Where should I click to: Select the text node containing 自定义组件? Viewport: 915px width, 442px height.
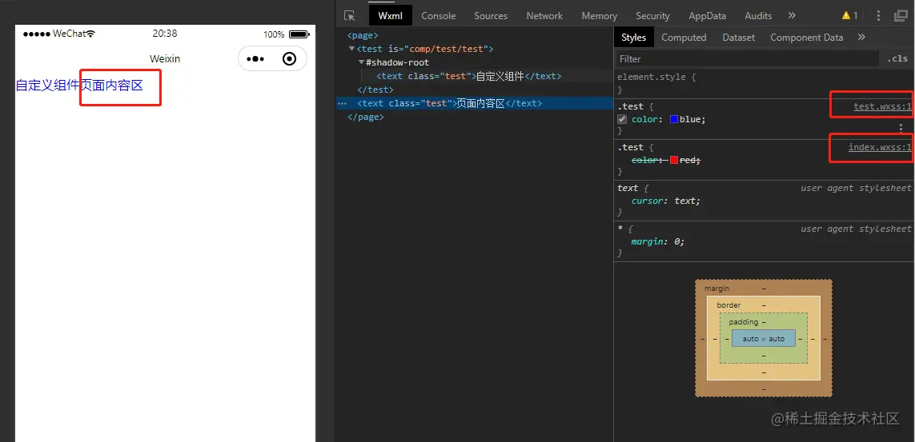(468, 76)
